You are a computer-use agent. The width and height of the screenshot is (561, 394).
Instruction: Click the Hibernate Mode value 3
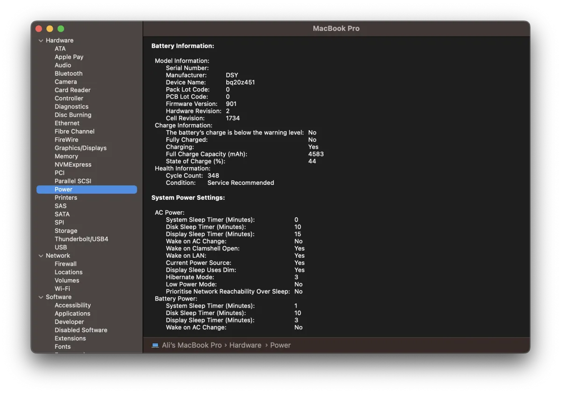point(296,277)
